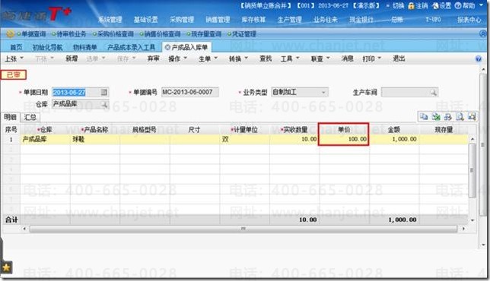Expand the 联查 dropdown
The height and width of the screenshot is (281, 490).
point(320,58)
